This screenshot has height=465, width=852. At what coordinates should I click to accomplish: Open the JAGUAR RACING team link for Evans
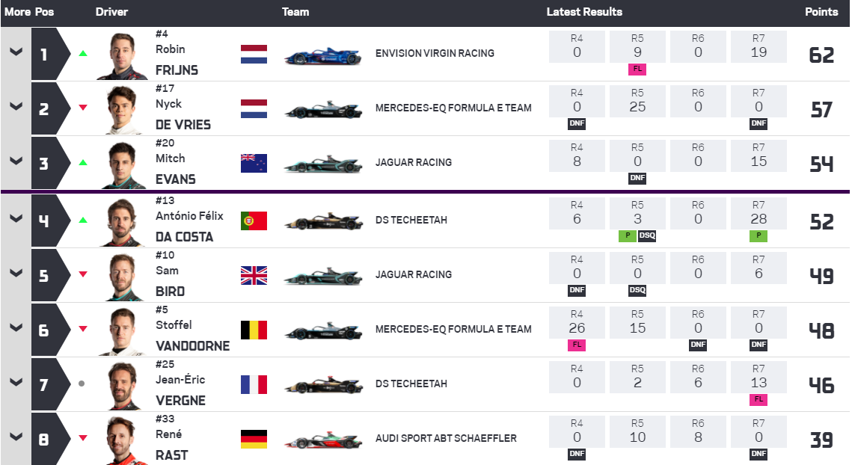tap(414, 162)
